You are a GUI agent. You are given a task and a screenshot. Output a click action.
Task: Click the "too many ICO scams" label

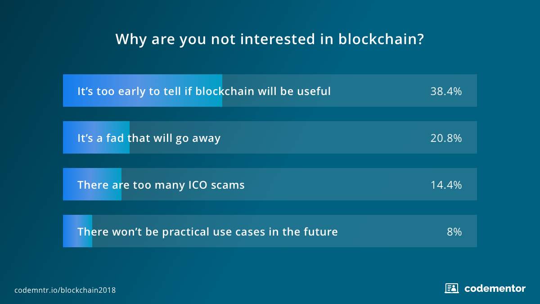161,185
